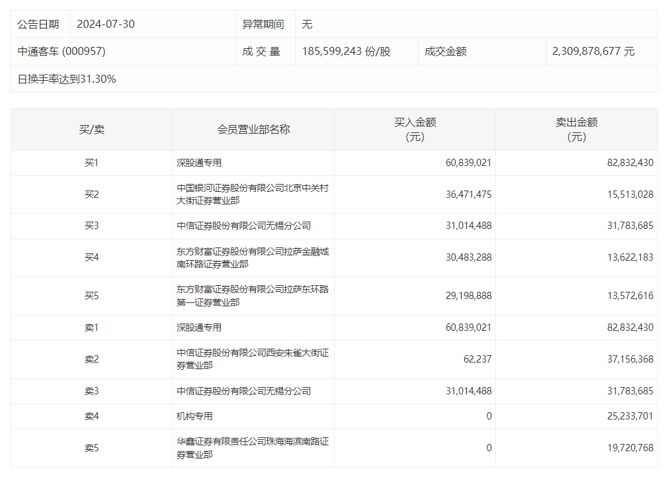Click 深股通专用 in the 卖1 row
The image size is (672, 479).
pyautogui.click(x=199, y=328)
